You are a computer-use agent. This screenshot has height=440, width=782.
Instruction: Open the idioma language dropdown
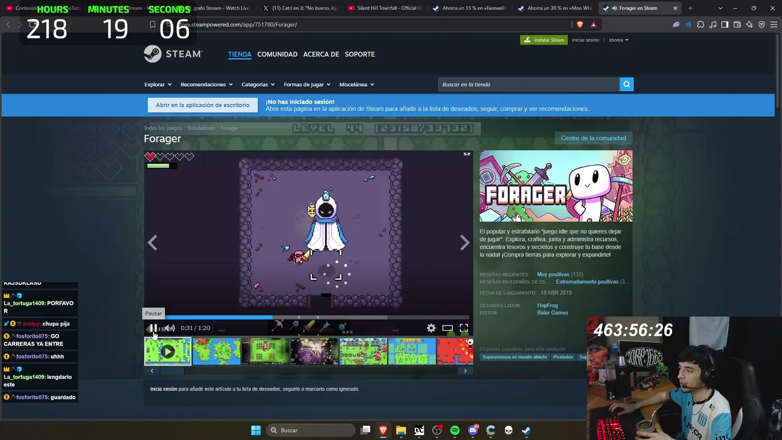coord(618,40)
